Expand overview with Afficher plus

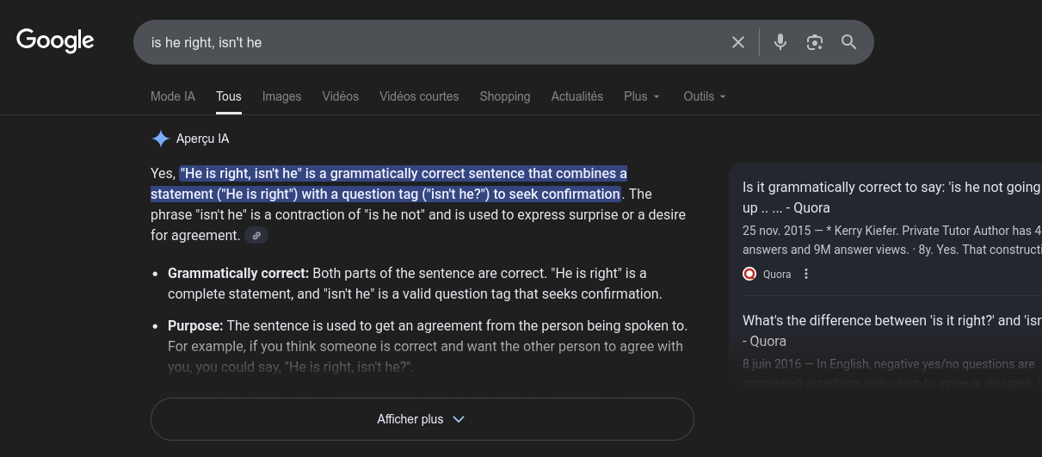pos(422,419)
